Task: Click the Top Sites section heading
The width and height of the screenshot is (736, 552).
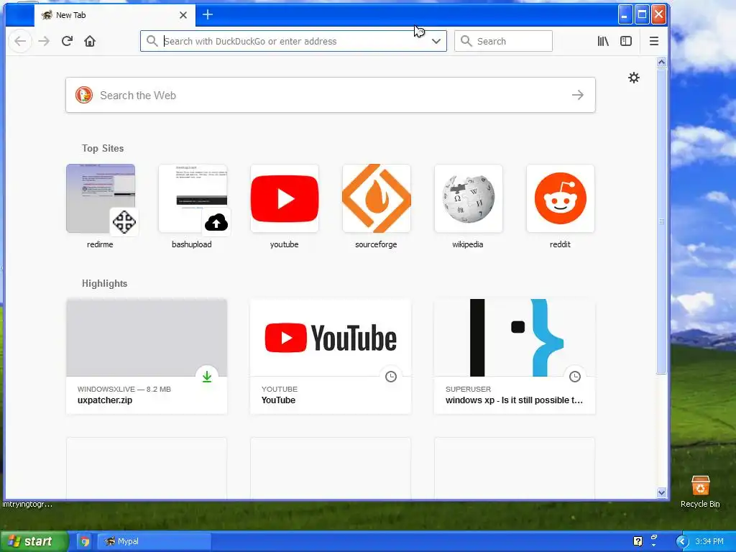Action: pyautogui.click(x=103, y=148)
